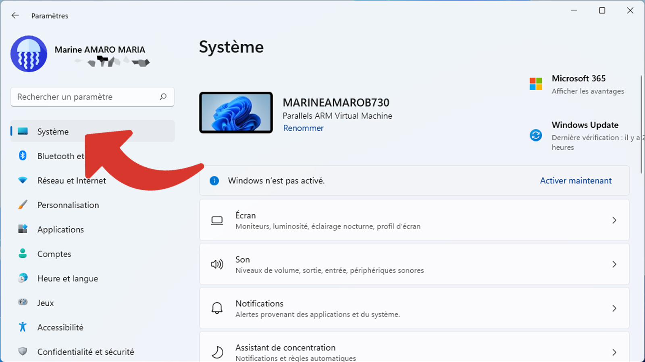Click the search magnifier icon
This screenshot has height=362, width=645.
coord(163,97)
